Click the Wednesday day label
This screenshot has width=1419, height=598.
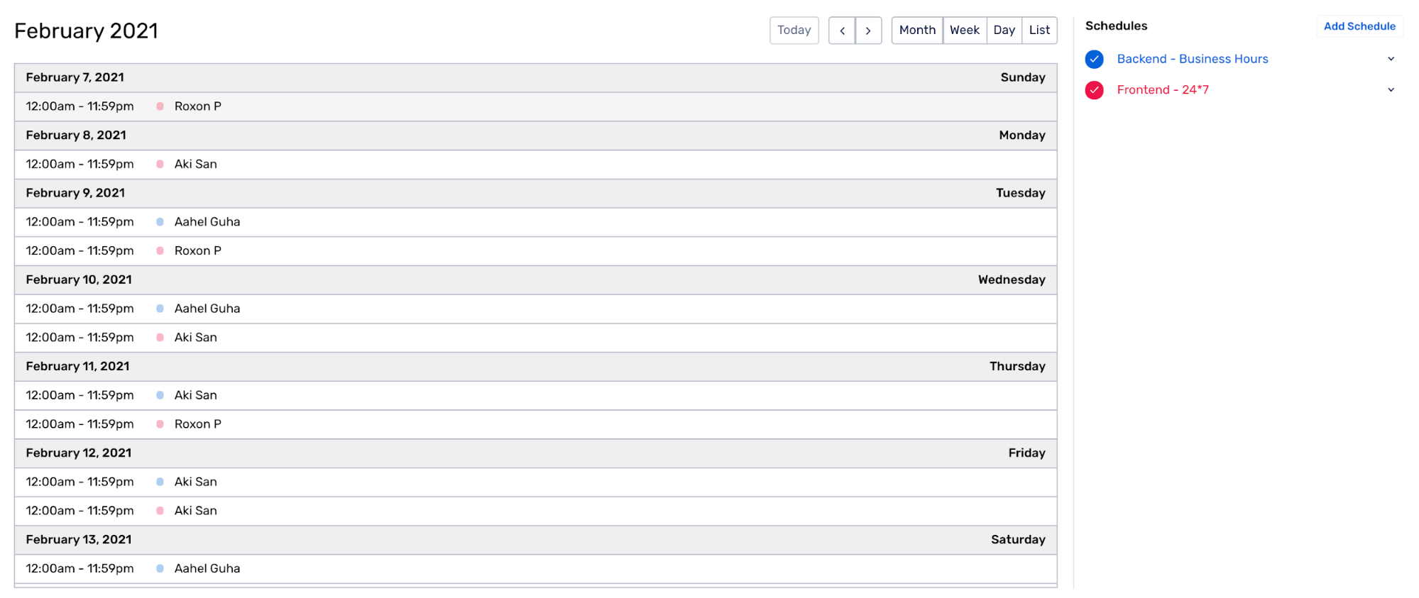click(x=1012, y=279)
